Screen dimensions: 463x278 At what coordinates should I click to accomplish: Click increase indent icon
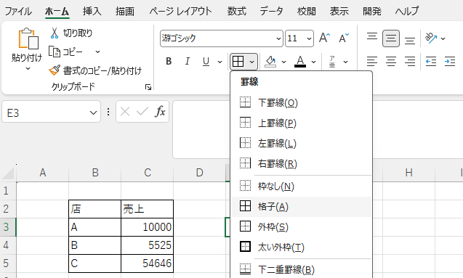(450, 61)
